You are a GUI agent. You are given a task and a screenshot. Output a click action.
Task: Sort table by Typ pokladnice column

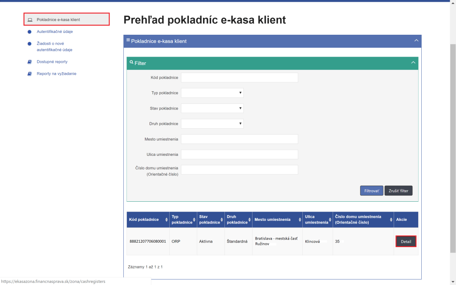pos(183,220)
